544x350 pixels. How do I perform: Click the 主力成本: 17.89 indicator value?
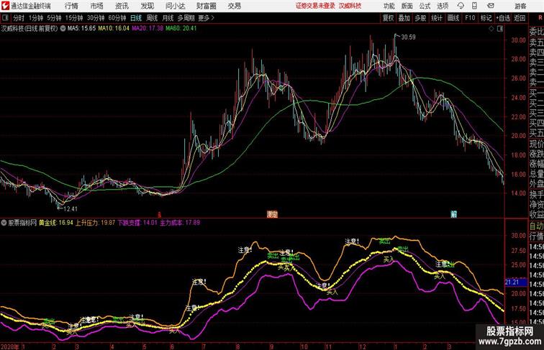180,223
